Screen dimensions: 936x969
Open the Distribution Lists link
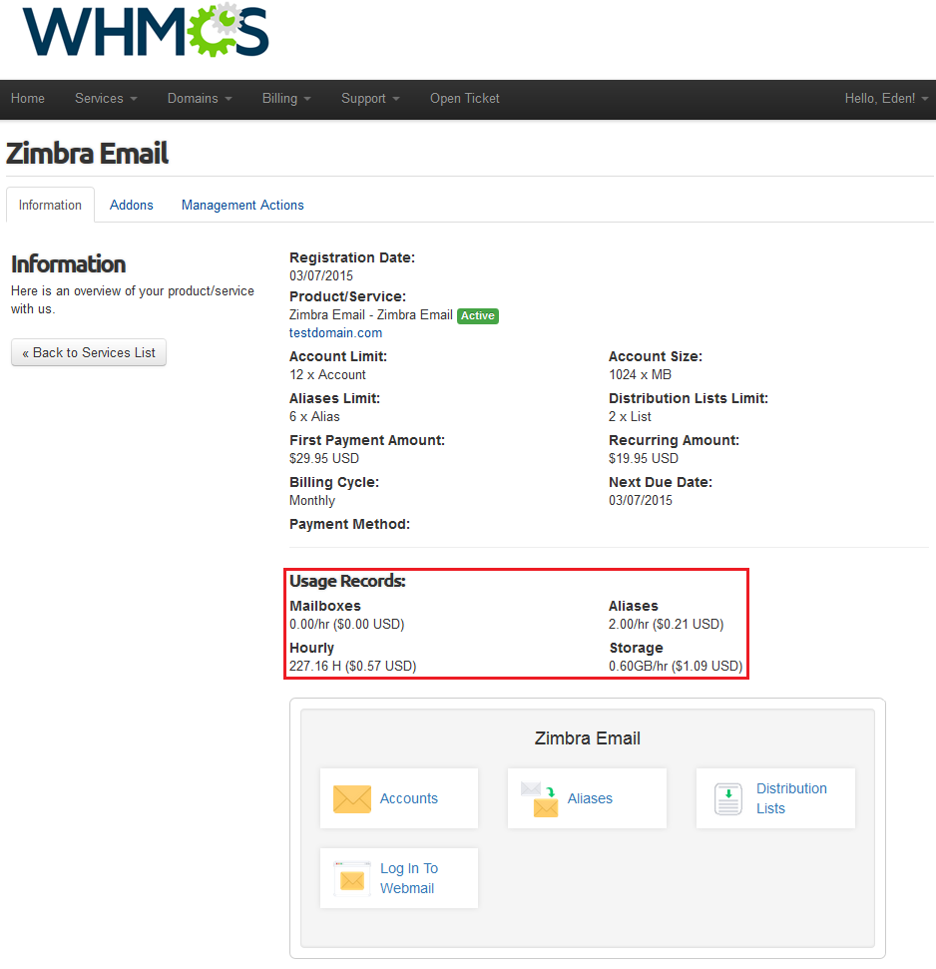(x=791, y=798)
